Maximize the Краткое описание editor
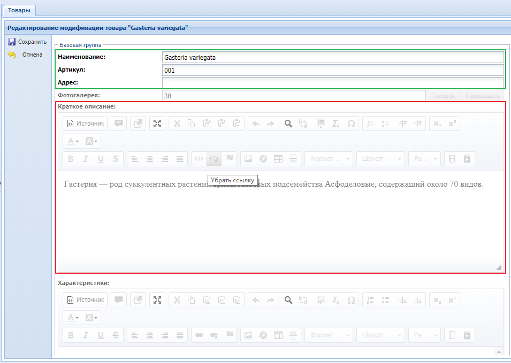Image resolution: width=511 pixels, height=363 pixels. [157, 123]
